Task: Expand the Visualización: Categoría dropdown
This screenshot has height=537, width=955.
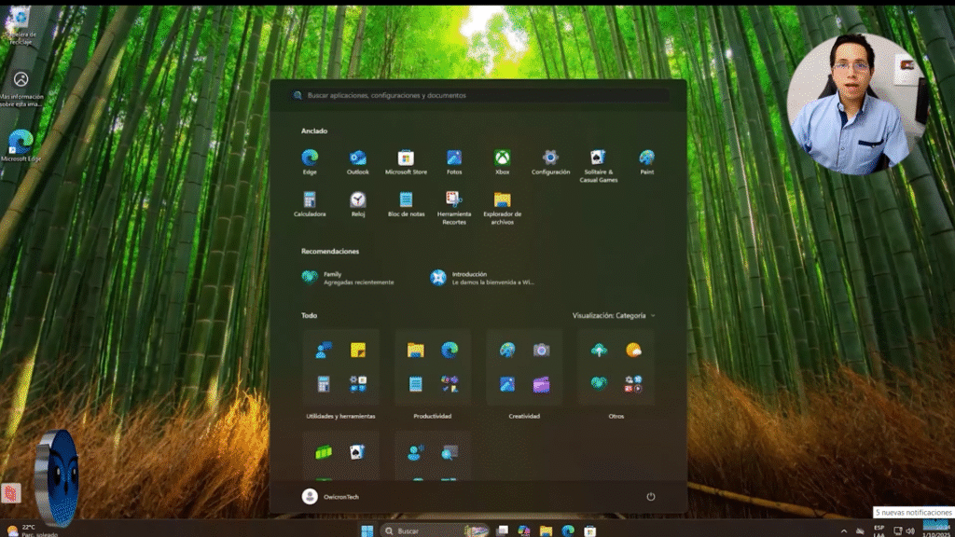Action: click(x=614, y=316)
